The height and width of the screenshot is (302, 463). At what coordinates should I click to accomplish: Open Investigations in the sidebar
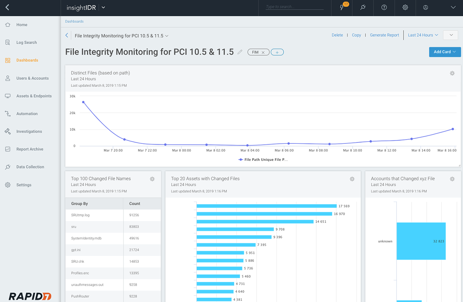[29, 132]
